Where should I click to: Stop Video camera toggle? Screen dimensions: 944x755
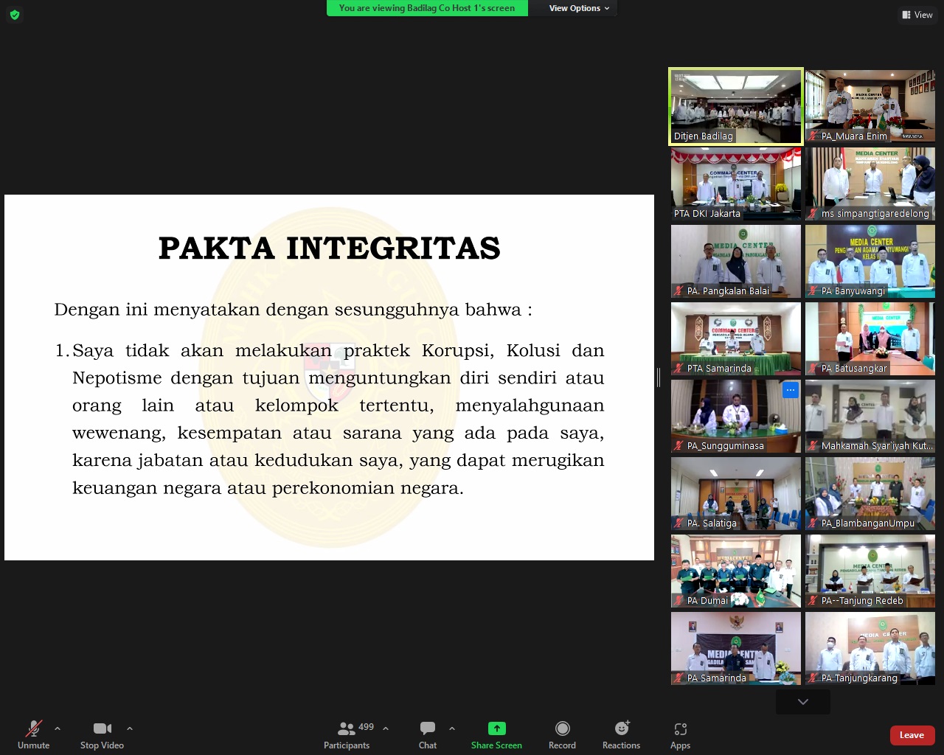102,729
